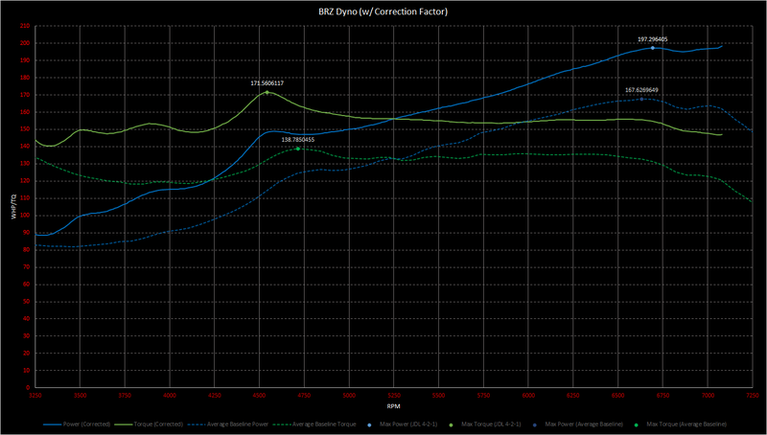Click the 197.296405 max power data label
767x435 pixels.
[x=653, y=39]
